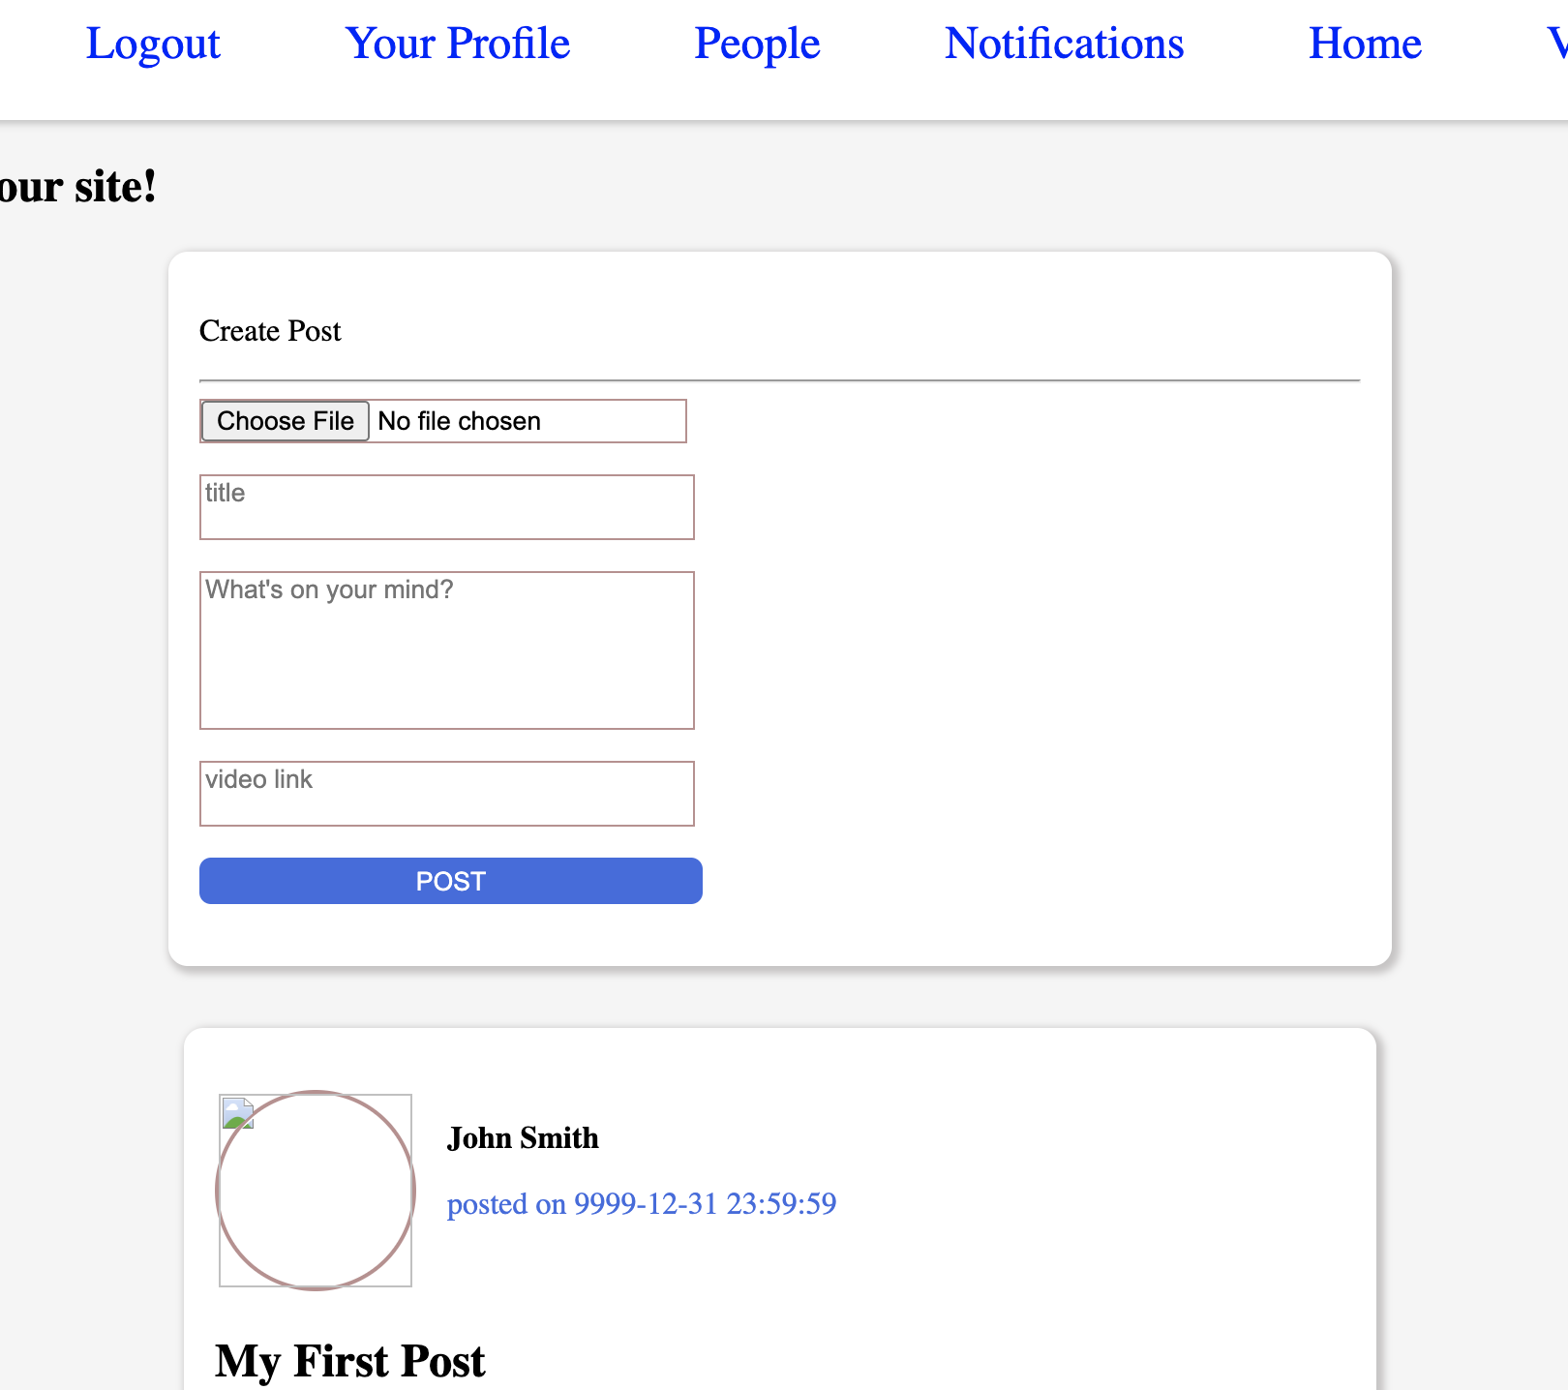Navigate to Home
Screen dimensions: 1568x1390
pos(1365,45)
